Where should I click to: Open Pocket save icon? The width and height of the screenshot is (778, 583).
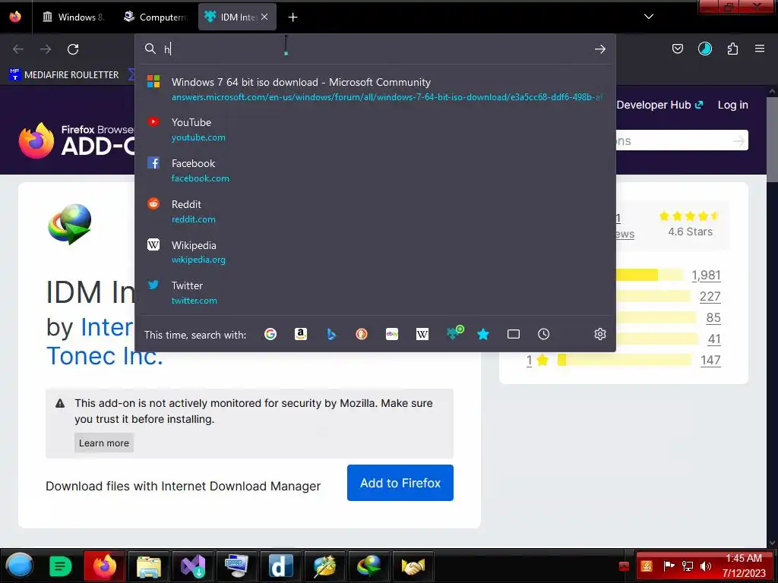[677, 49]
